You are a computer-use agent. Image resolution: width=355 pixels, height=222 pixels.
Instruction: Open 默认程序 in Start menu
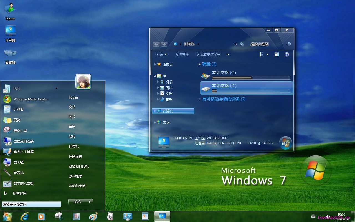[x=75, y=176]
